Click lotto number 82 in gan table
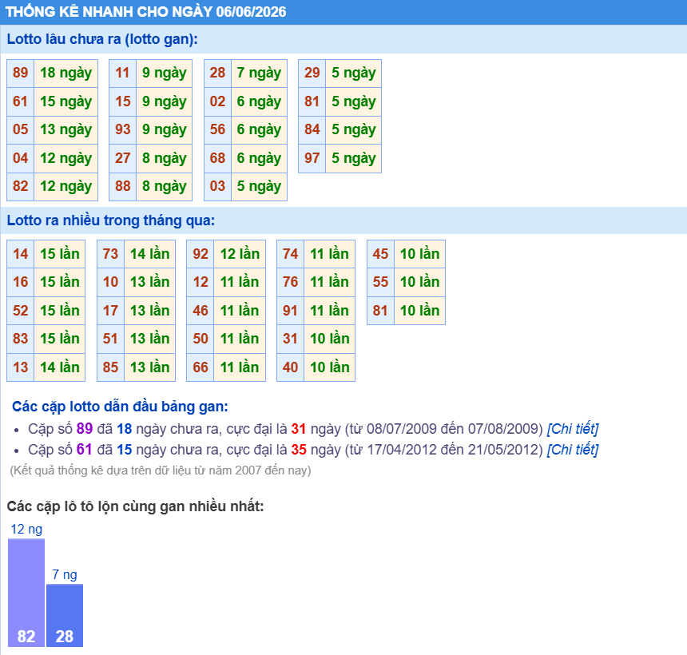The width and height of the screenshot is (687, 655). [x=21, y=186]
